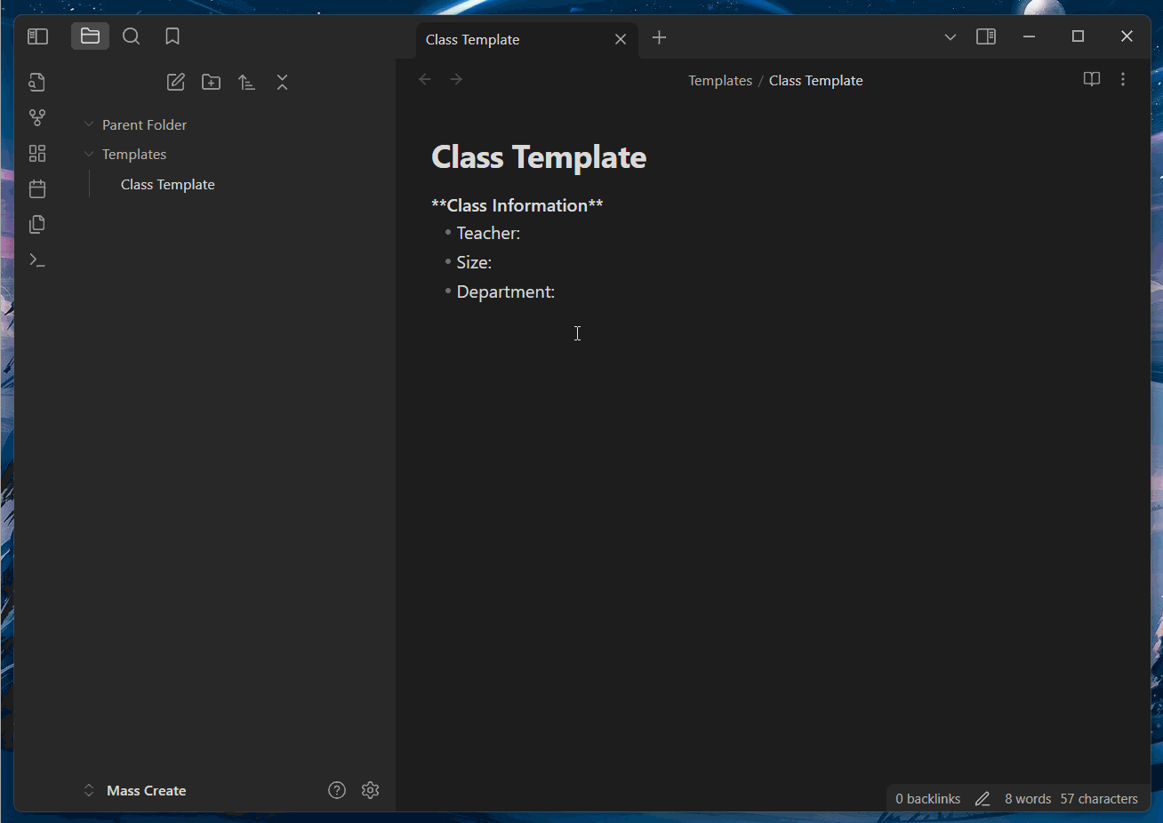
Task: Collapse all folders in explorer
Action: click(x=283, y=83)
